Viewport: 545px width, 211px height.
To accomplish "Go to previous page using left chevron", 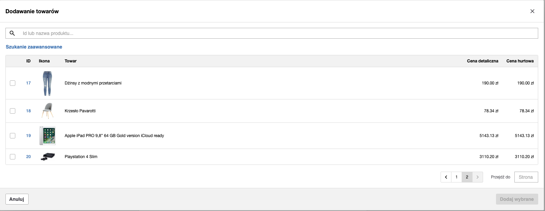I will point(446,177).
